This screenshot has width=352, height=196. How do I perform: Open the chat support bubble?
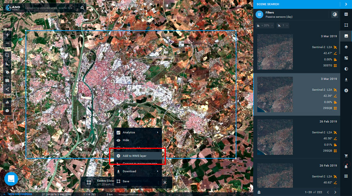(x=11, y=179)
